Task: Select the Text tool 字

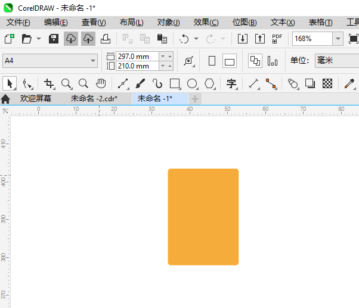Action: [x=231, y=83]
